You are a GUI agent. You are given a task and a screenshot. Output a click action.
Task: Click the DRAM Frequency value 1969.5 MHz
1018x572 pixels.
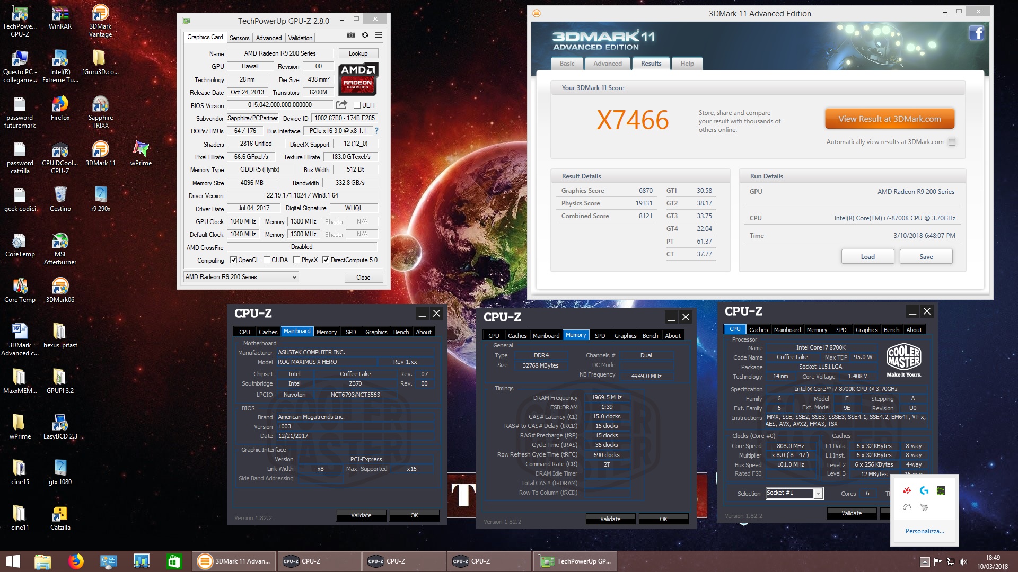607,397
